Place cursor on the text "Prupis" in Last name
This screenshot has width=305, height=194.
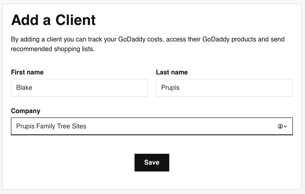click(x=170, y=88)
